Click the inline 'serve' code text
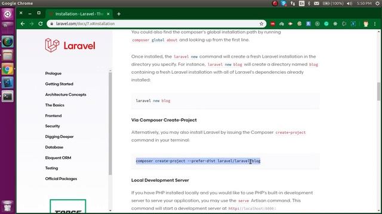382x214 pixels. (x=244, y=201)
